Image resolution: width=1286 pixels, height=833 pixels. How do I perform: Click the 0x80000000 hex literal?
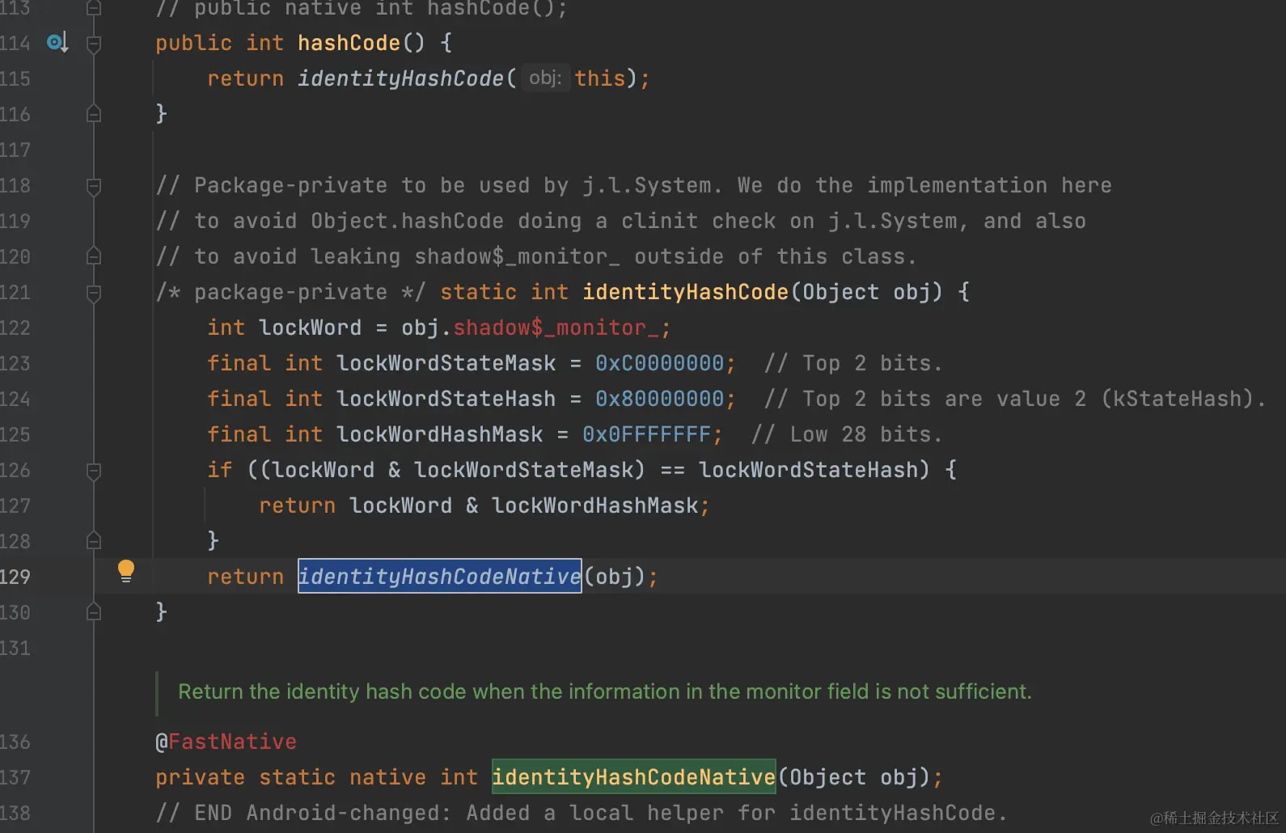[x=660, y=399]
